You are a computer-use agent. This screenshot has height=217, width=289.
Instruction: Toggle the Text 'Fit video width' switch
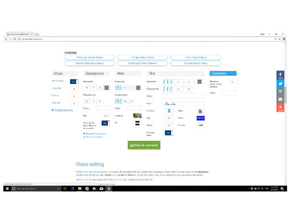click(169, 133)
